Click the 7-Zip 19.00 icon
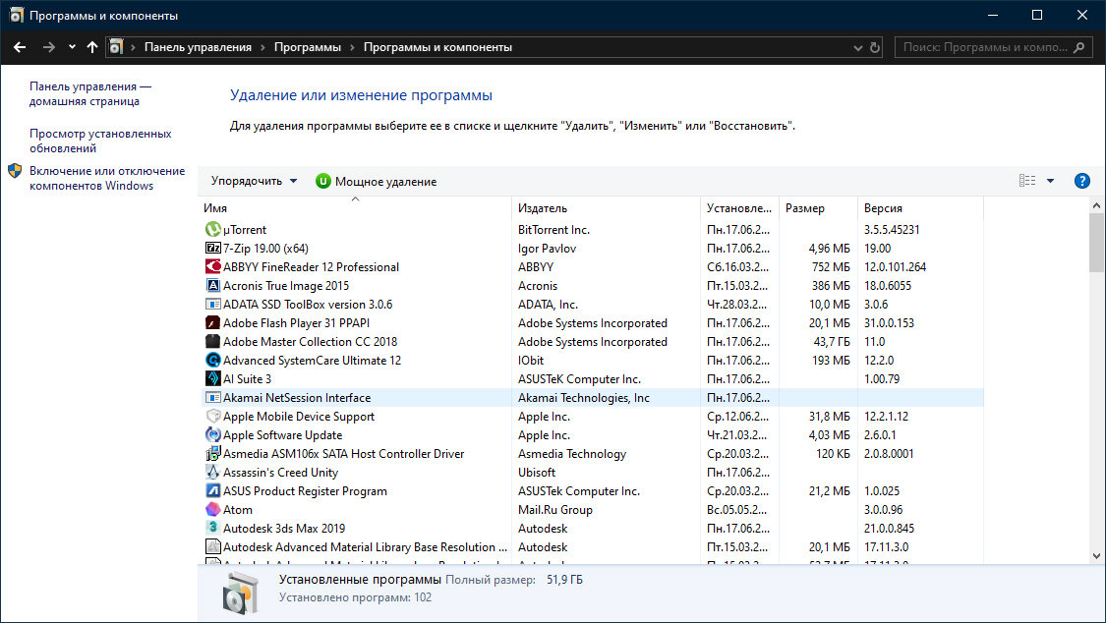The width and height of the screenshot is (1106, 623). (x=213, y=248)
